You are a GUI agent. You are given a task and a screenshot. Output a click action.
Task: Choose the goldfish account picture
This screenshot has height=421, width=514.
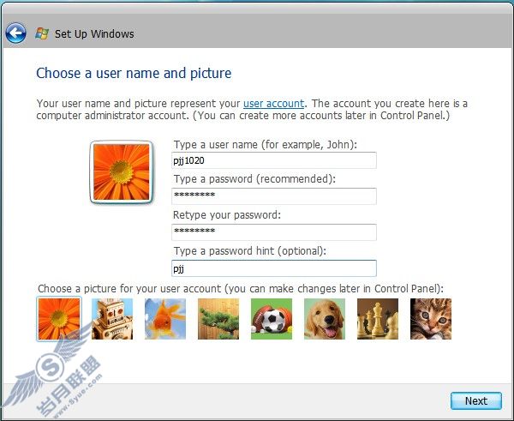165,319
